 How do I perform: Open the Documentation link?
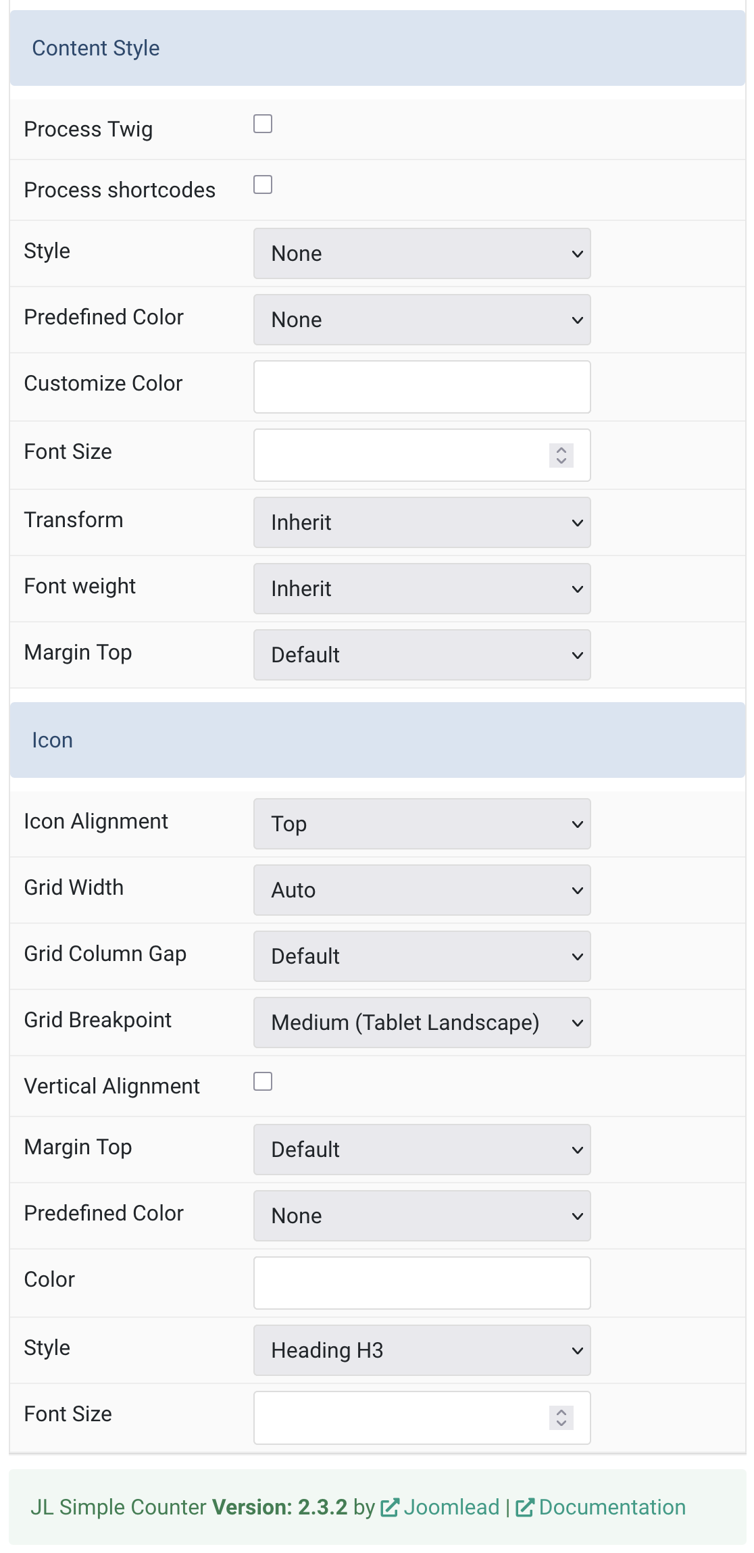tap(612, 1508)
